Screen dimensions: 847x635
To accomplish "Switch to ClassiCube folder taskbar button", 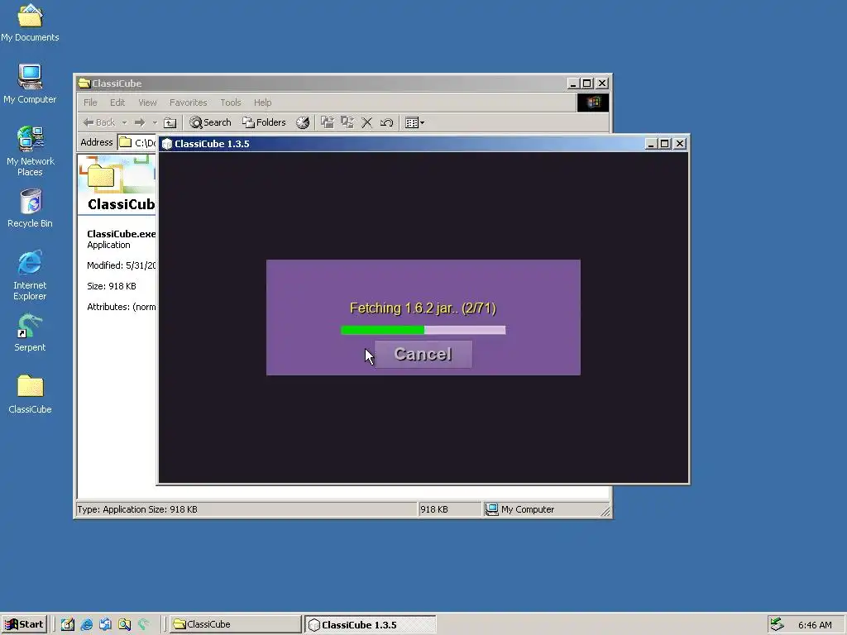I will coord(236,624).
